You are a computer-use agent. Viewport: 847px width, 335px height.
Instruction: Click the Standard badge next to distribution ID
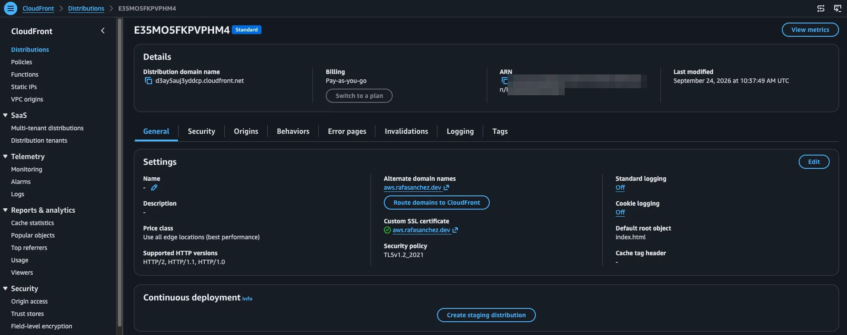point(246,30)
